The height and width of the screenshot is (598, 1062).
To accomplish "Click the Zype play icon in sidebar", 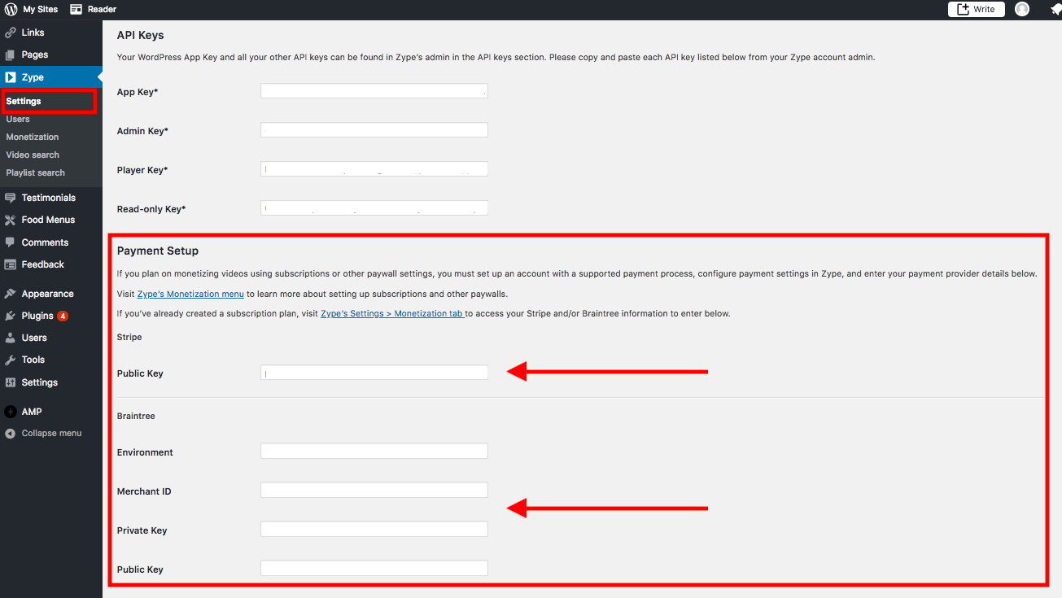I will pyautogui.click(x=10, y=77).
